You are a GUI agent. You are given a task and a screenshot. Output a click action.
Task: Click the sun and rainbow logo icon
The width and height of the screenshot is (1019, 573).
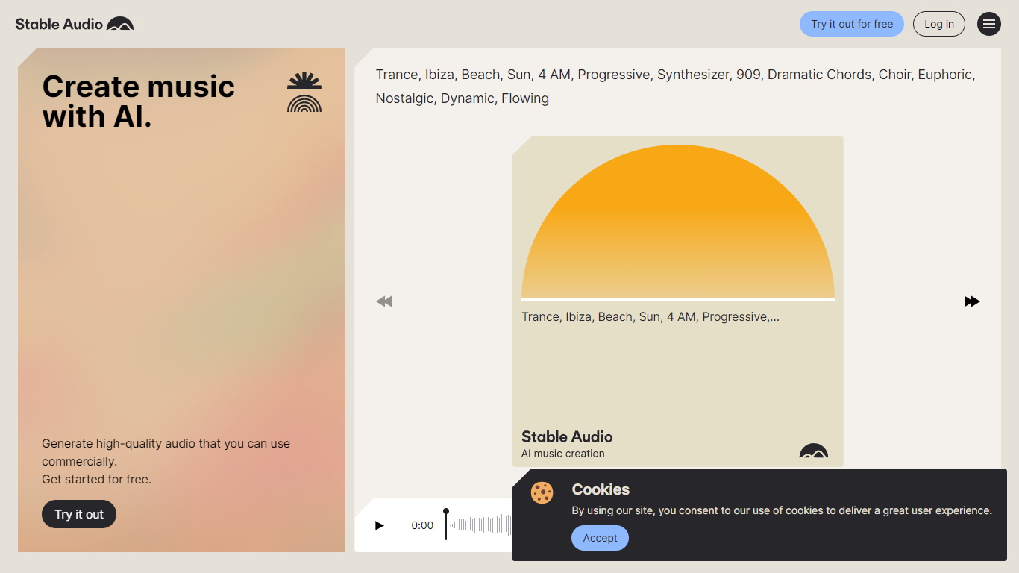tap(304, 92)
